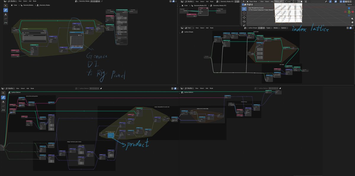
Task: Open Modifier dropdown in Geometry Nodes editor header
Action: pos(13,1)
